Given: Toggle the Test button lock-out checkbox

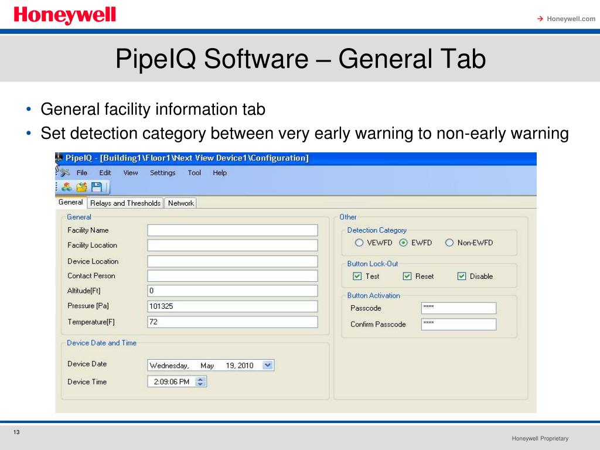Looking at the screenshot, I should tap(357, 277).
